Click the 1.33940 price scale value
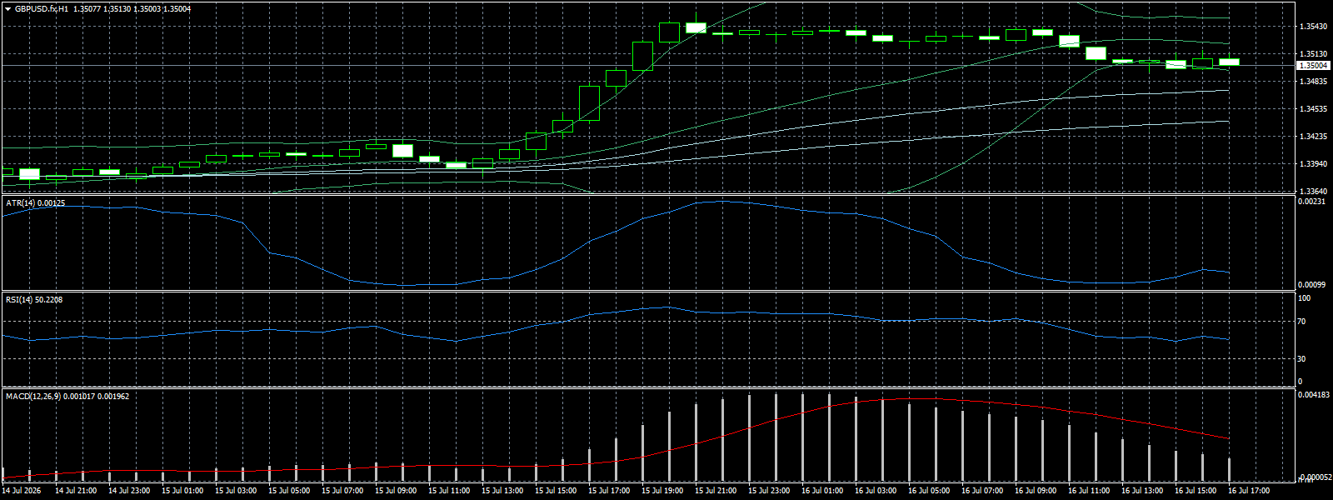Image resolution: width=1333 pixels, height=500 pixels. tap(1313, 164)
